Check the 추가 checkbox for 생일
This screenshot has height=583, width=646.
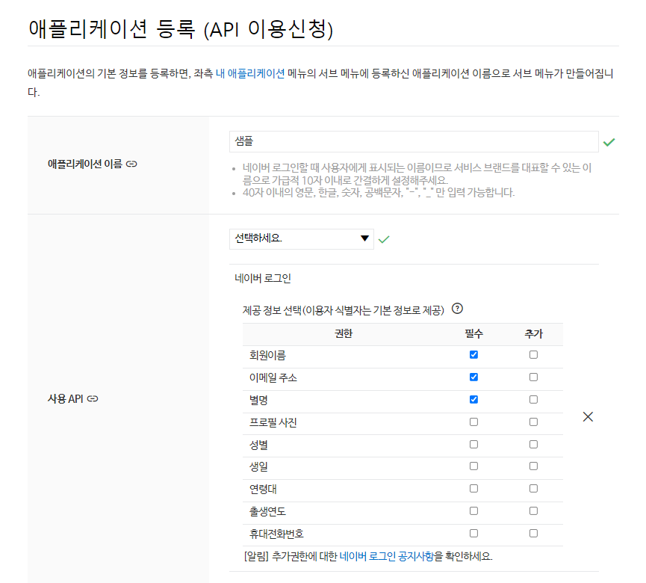(x=533, y=466)
